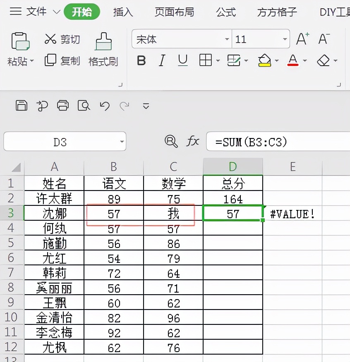This screenshot has height=362, width=350.
Task: Increase font size with A+ icon
Action: (x=302, y=39)
